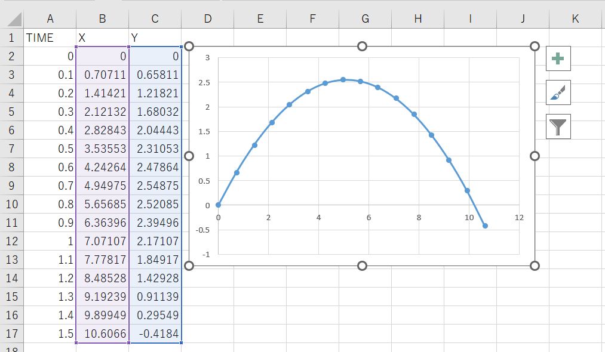Image resolution: width=605 pixels, height=352 pixels.
Task: Open the Chart Elements plus button
Action: pyautogui.click(x=558, y=58)
